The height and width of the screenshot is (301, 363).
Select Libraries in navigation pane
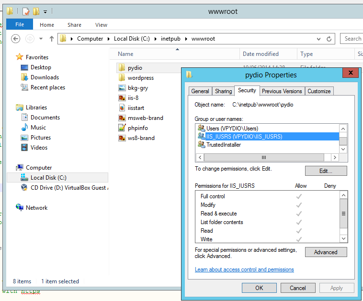click(36, 107)
